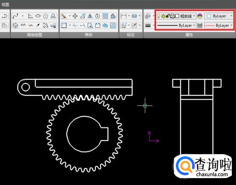Open the color wheel picker

pyautogui.click(x=200, y=16)
